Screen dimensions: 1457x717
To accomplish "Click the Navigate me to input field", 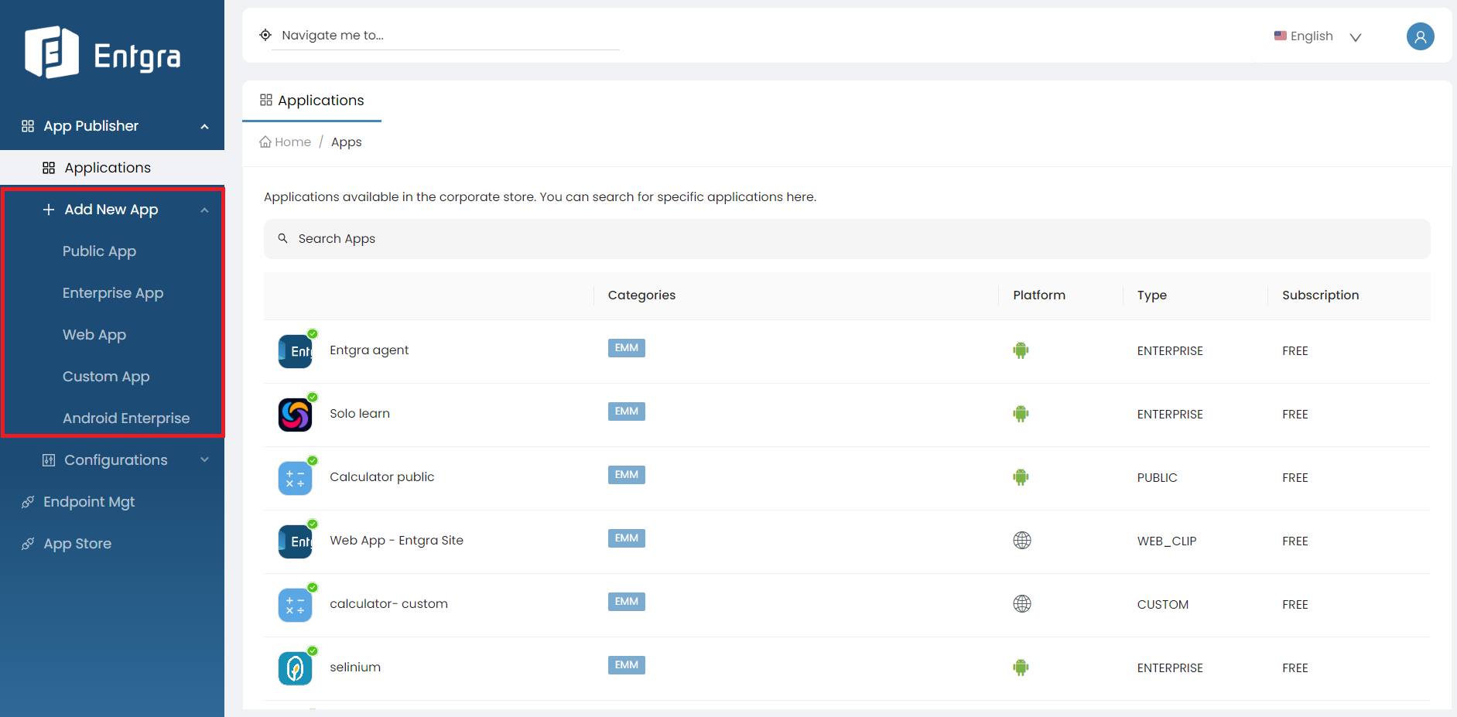I will click(446, 36).
